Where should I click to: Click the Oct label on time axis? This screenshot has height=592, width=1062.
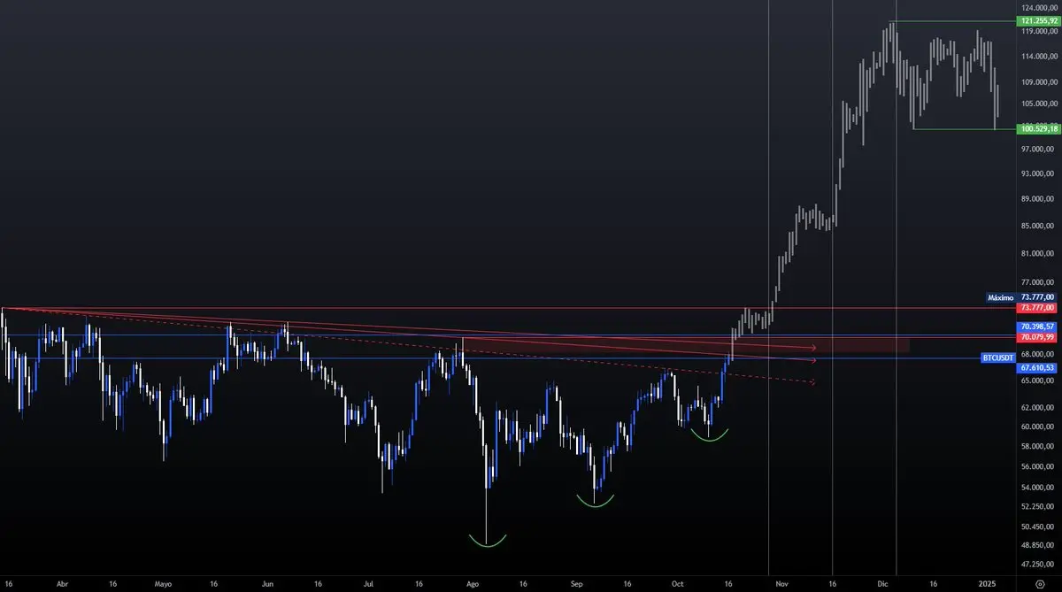pos(679,584)
